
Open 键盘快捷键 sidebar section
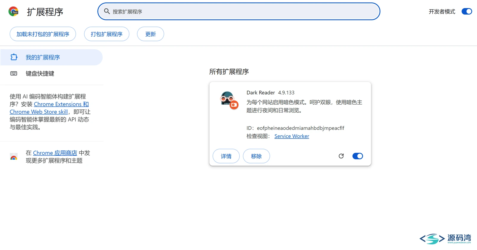point(51,73)
